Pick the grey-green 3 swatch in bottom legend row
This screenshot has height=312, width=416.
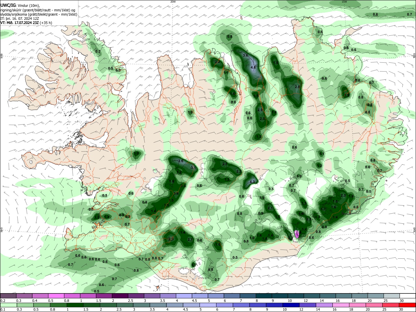(141, 305)
